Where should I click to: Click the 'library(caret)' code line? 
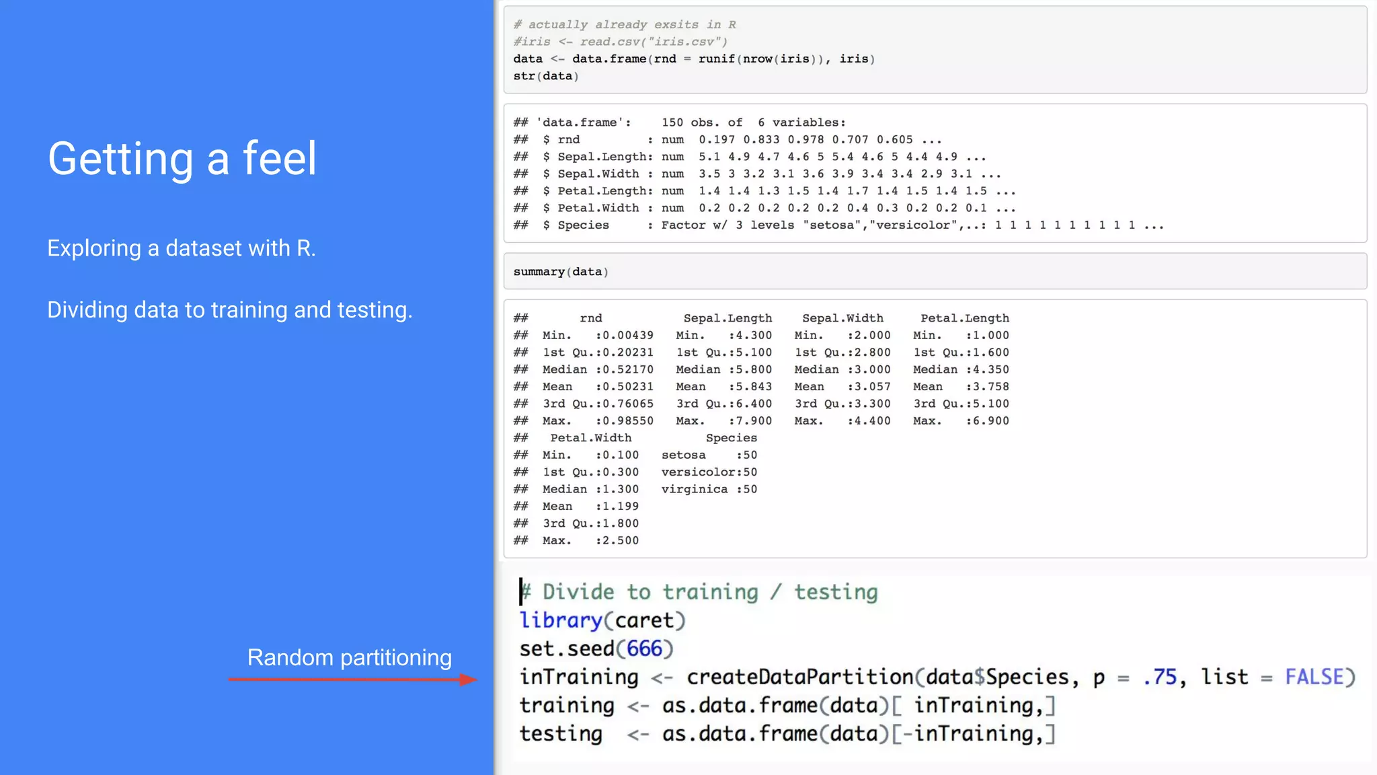tap(602, 620)
